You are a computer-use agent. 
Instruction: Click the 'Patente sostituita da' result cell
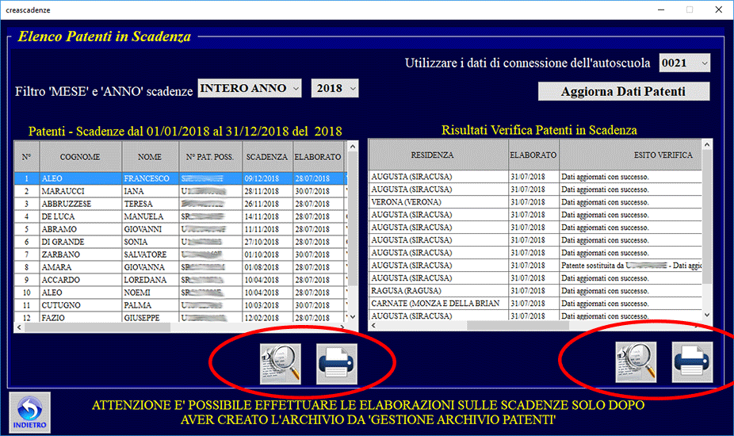(630, 265)
